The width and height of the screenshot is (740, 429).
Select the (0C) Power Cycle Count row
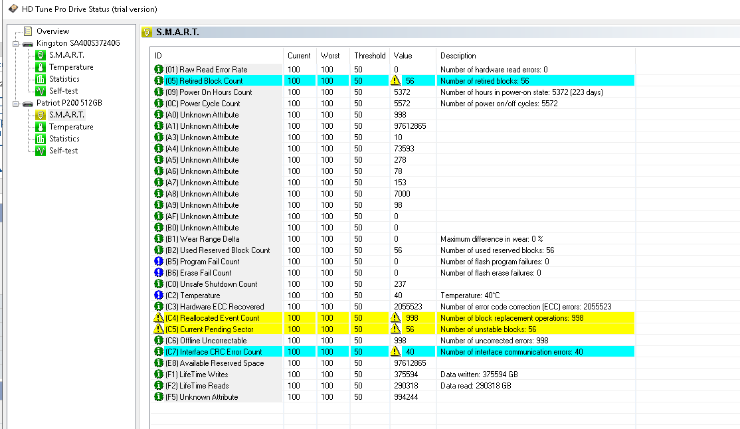pyautogui.click(x=394, y=104)
